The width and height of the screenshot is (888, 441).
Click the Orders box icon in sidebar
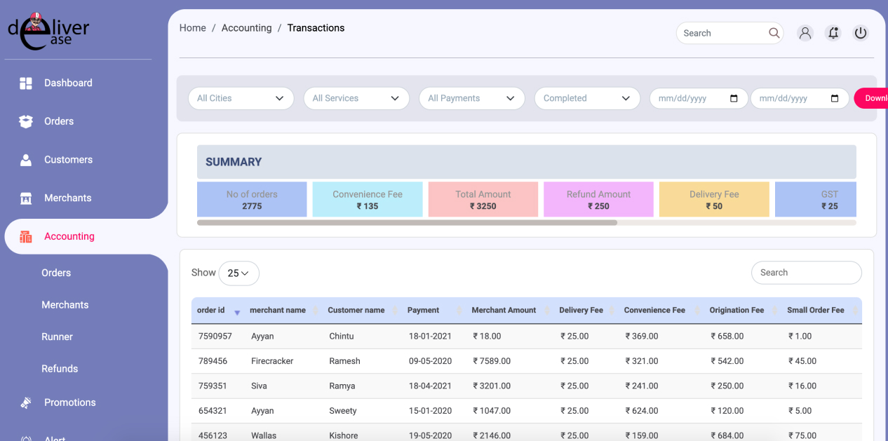click(x=26, y=121)
